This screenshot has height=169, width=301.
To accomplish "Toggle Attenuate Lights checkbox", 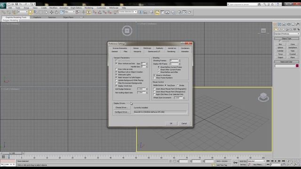I will tap(116, 75).
